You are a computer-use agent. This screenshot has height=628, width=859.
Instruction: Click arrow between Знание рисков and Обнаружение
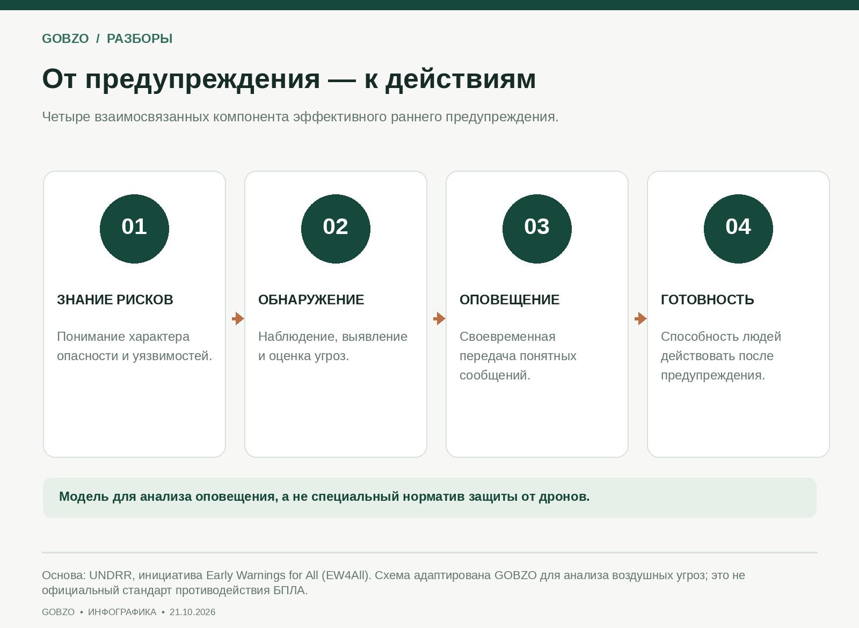point(238,319)
